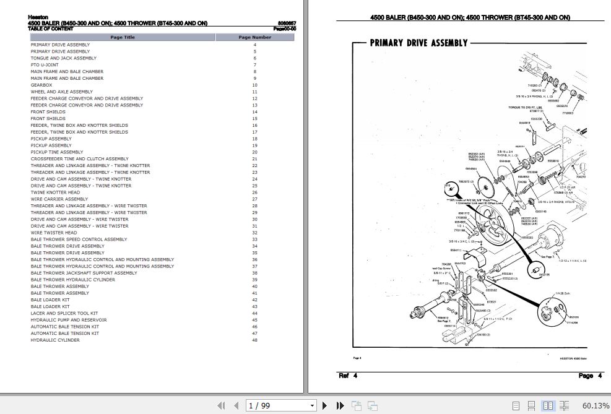This screenshot has height=414, width=611.
Task: Go to the next page
Action: [325, 405]
